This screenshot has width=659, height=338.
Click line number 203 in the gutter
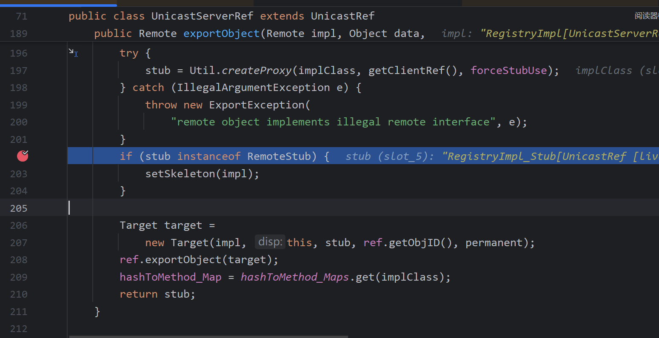[19, 174]
